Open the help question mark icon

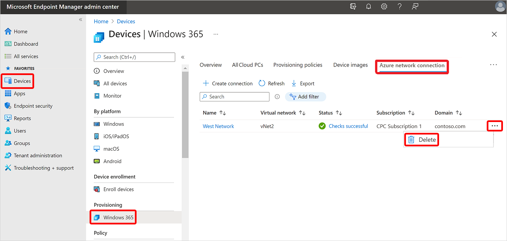(400, 7)
